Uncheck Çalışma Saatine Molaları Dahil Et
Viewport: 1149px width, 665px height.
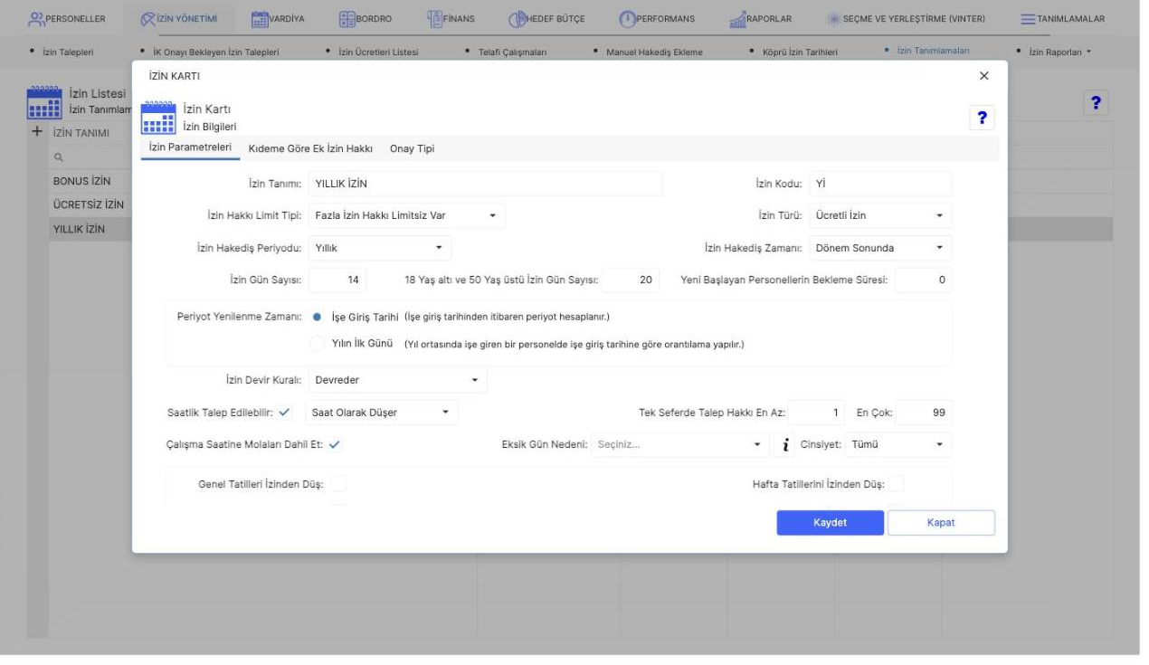[x=335, y=444]
